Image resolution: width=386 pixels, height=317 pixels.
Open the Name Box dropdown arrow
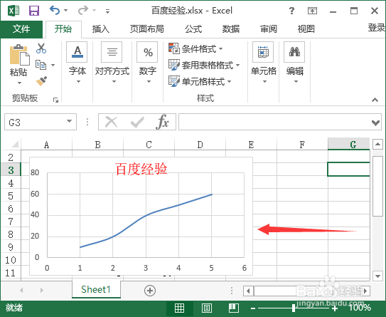(70, 121)
